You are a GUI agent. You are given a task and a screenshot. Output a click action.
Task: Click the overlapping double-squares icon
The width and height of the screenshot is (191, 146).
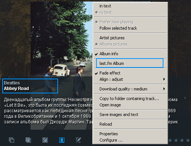[28, 140]
